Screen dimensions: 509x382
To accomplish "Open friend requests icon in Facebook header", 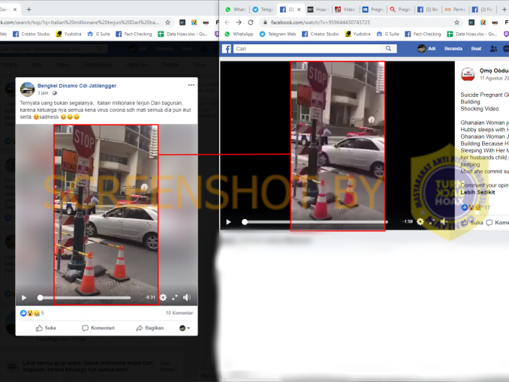I will (x=493, y=49).
